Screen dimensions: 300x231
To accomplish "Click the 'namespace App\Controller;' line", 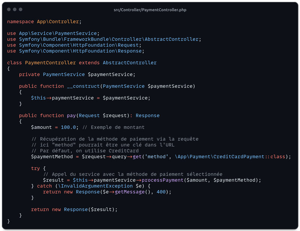I will coord(44,22).
